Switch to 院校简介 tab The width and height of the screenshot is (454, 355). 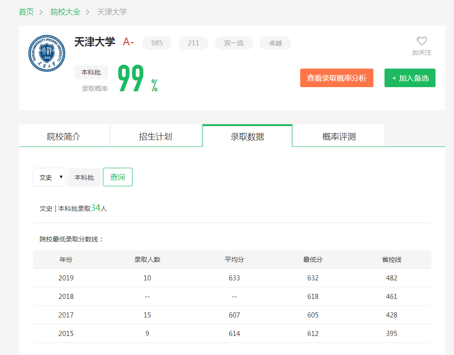pos(64,136)
